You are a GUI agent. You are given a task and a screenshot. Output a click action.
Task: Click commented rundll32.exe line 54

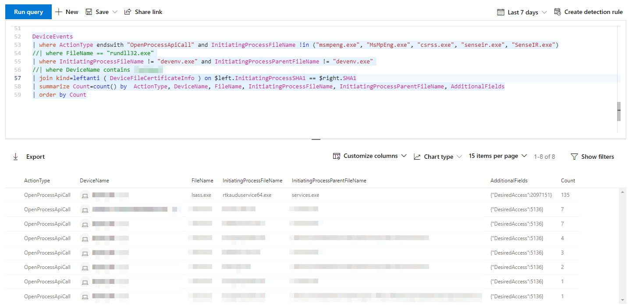(x=92, y=53)
